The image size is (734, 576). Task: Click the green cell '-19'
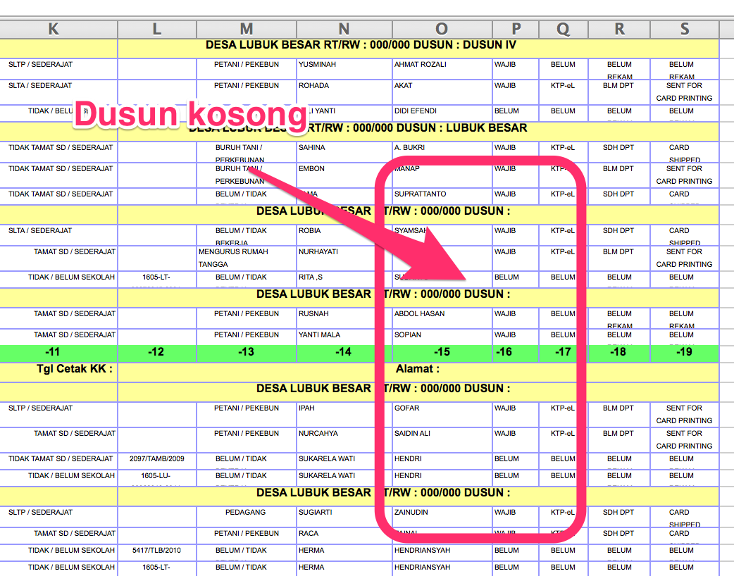point(685,353)
